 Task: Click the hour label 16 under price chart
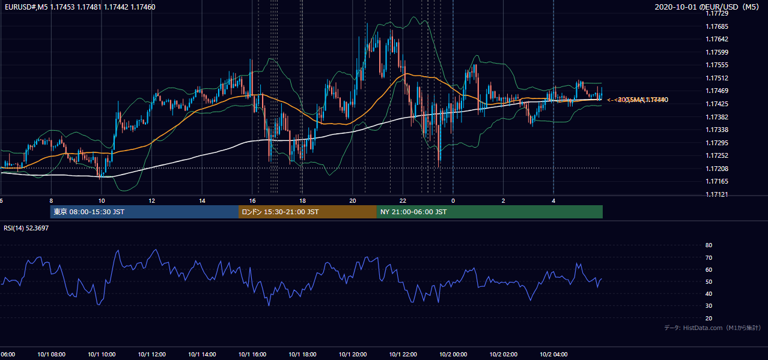coord(252,201)
